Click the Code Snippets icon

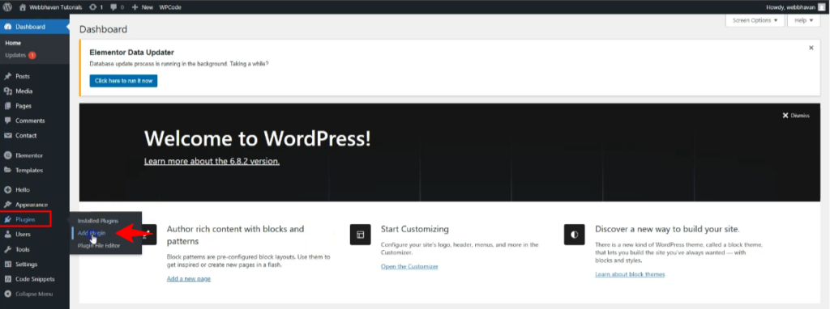[8, 279]
